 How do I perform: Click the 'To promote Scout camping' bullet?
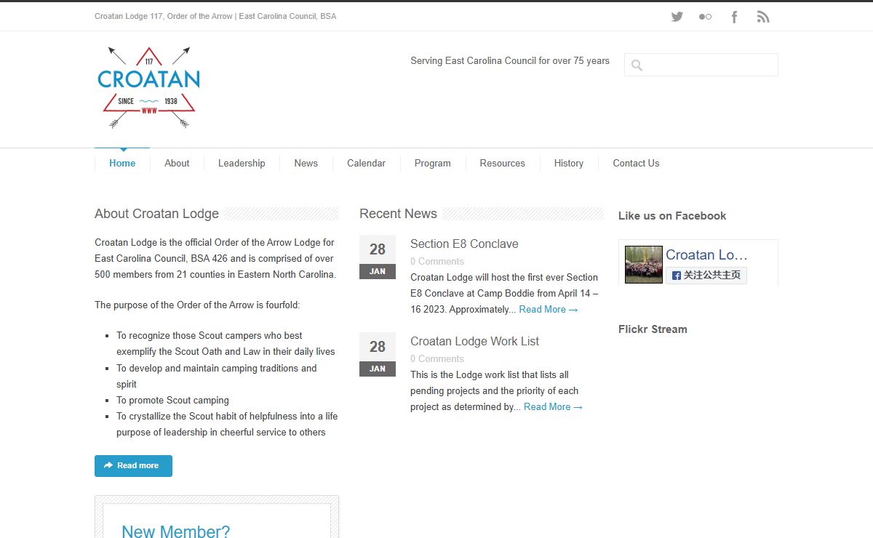coord(172,401)
